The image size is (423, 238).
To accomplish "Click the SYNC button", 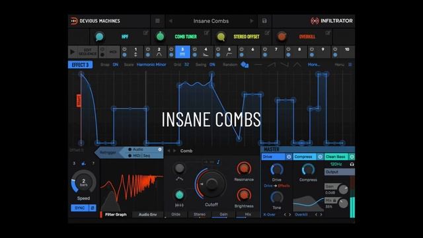I will point(79,208).
